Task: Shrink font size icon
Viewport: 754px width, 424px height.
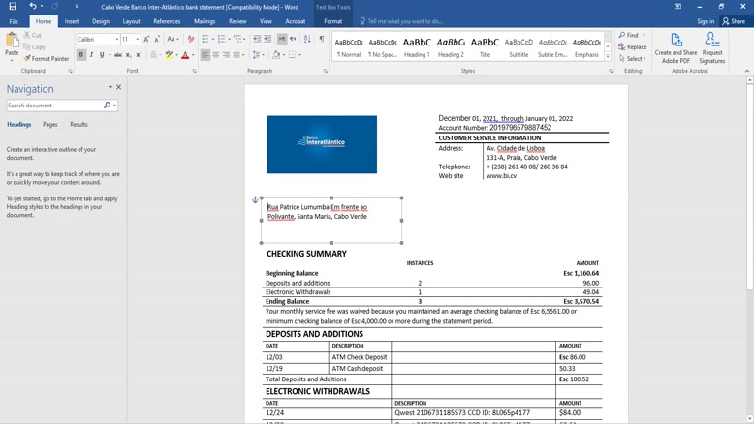Action: pyautogui.click(x=157, y=39)
